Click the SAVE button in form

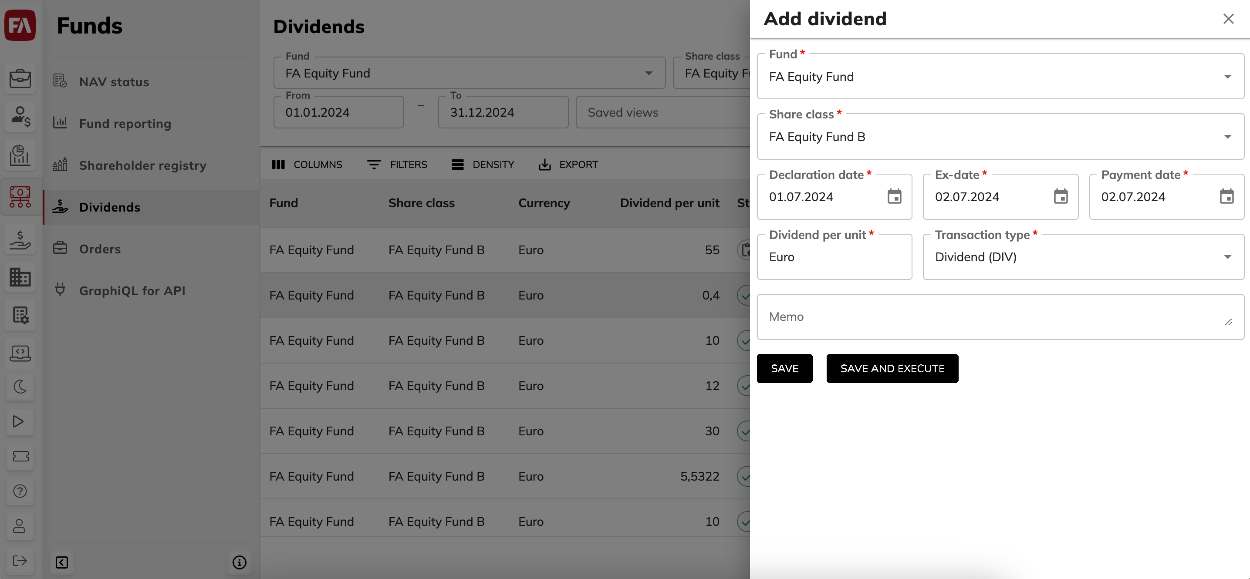(784, 368)
